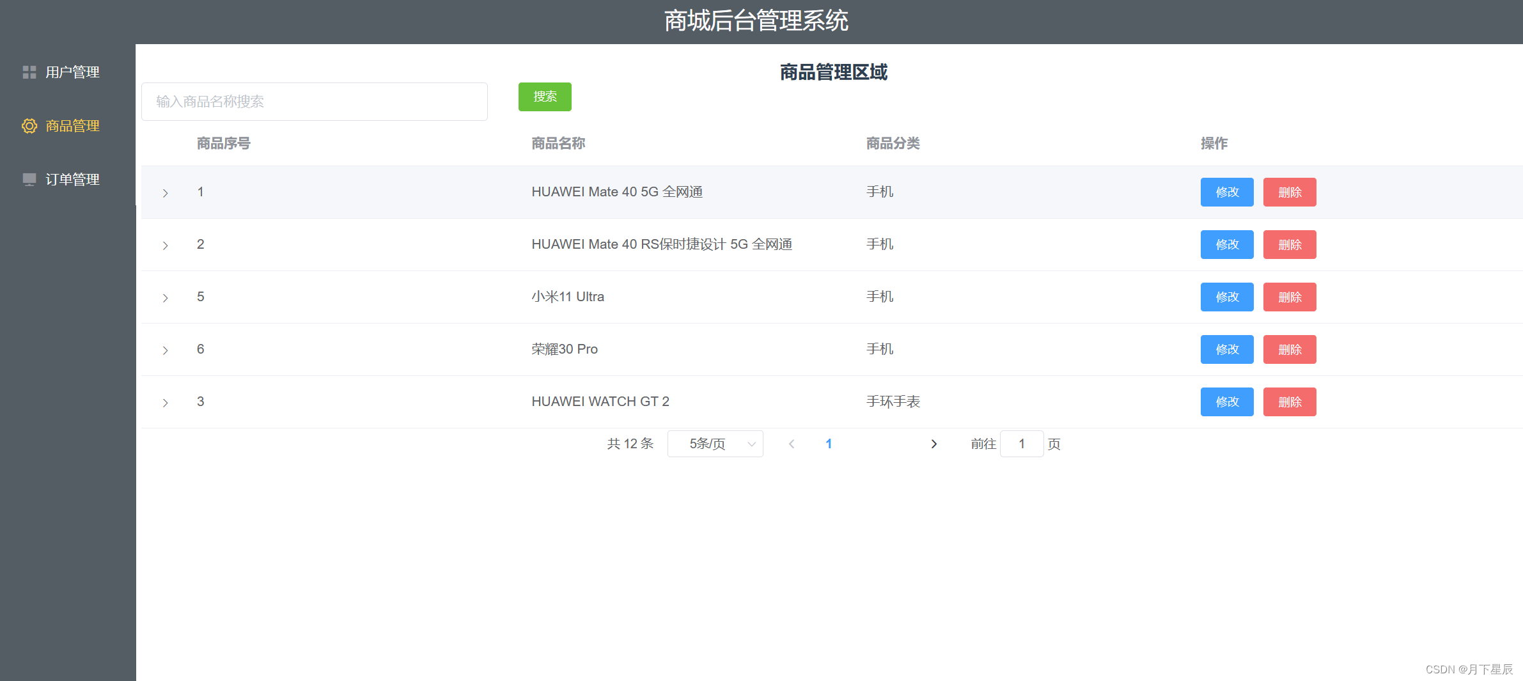Click 删除 for 小米11 Ultra
This screenshot has height=681, width=1523.
coord(1289,297)
